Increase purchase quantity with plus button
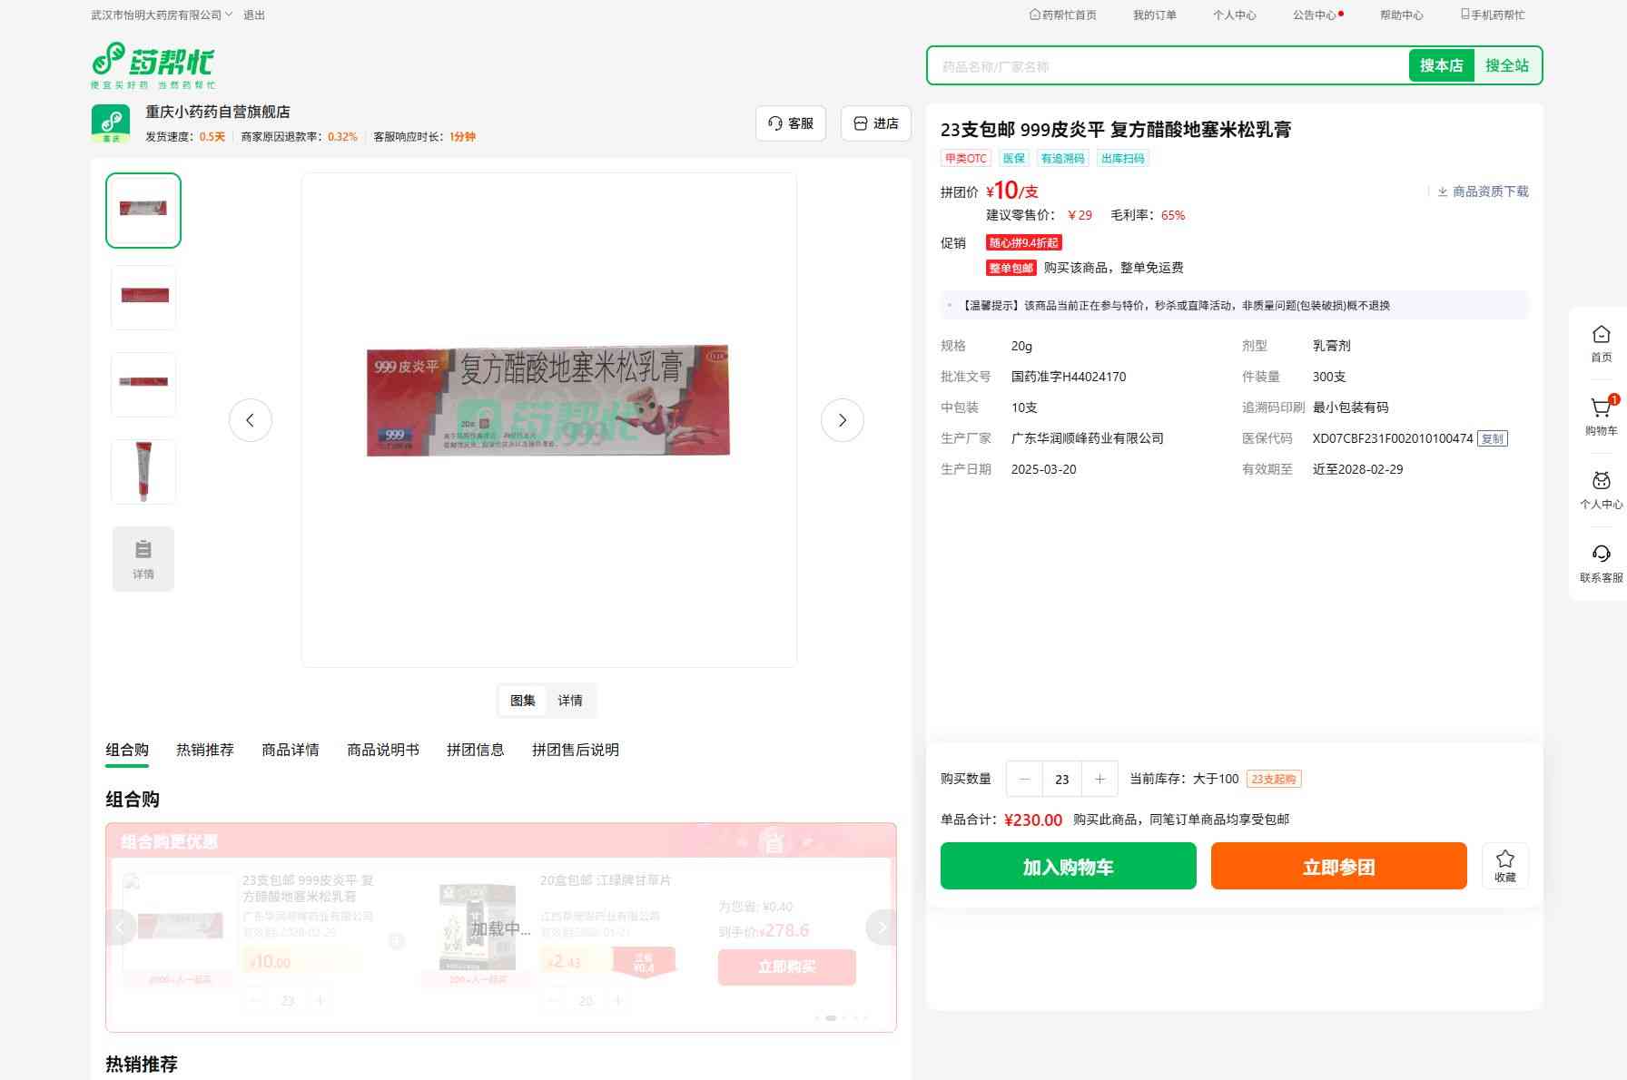Viewport: 1627px width, 1080px height. coord(1099,779)
